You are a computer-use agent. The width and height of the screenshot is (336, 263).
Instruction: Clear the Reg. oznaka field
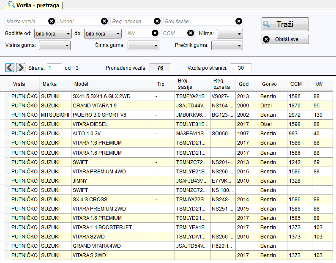click(157, 21)
